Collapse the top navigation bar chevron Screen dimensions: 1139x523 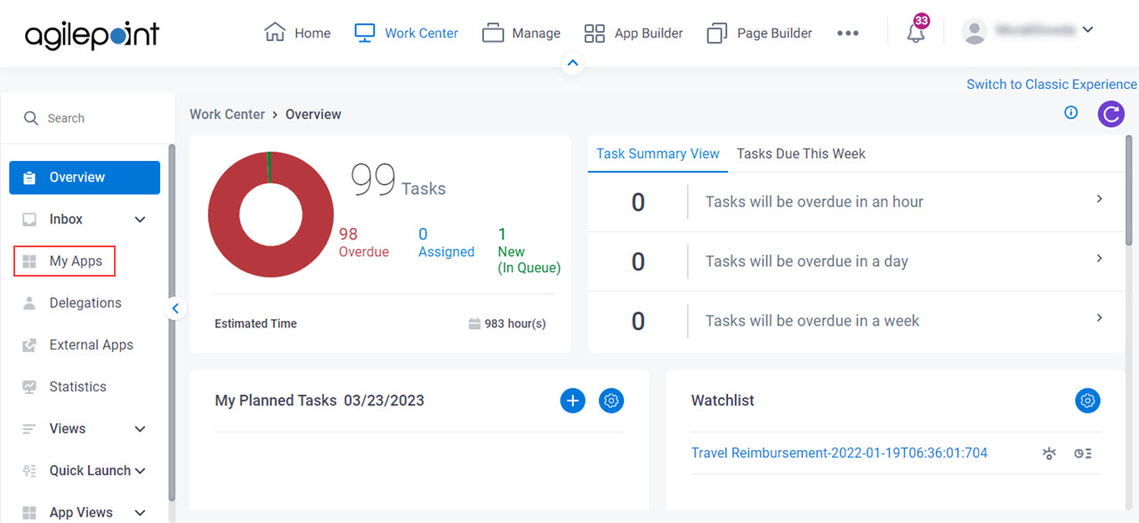point(573,63)
